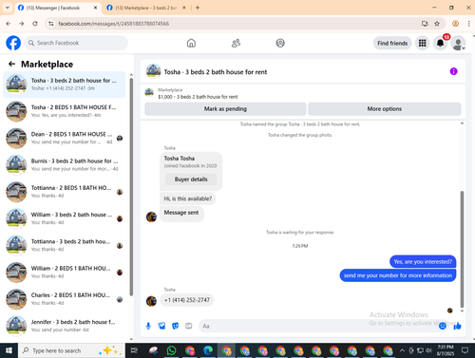
Task: Open the notifications bell icon
Action: (440, 43)
